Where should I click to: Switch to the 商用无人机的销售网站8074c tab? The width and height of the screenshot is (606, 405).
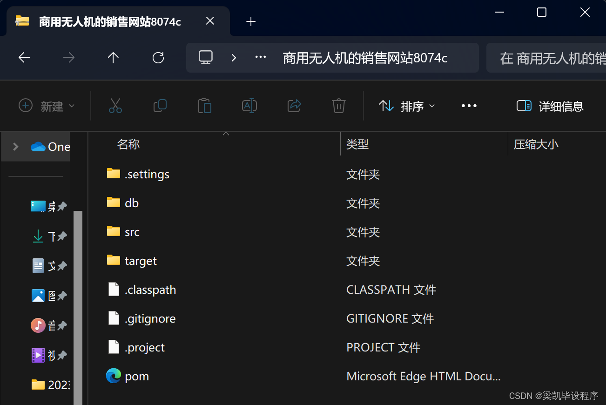click(x=118, y=21)
